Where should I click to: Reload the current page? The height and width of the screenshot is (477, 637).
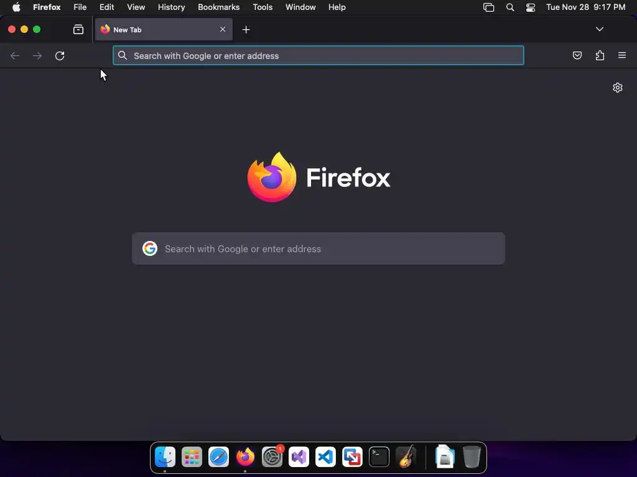60,55
